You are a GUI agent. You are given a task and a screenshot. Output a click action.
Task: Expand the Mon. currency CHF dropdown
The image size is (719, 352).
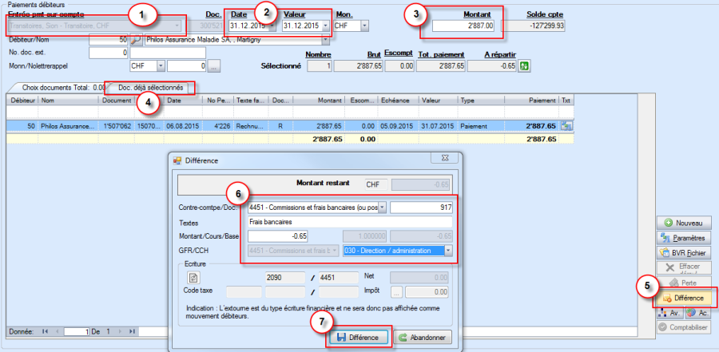[364, 26]
